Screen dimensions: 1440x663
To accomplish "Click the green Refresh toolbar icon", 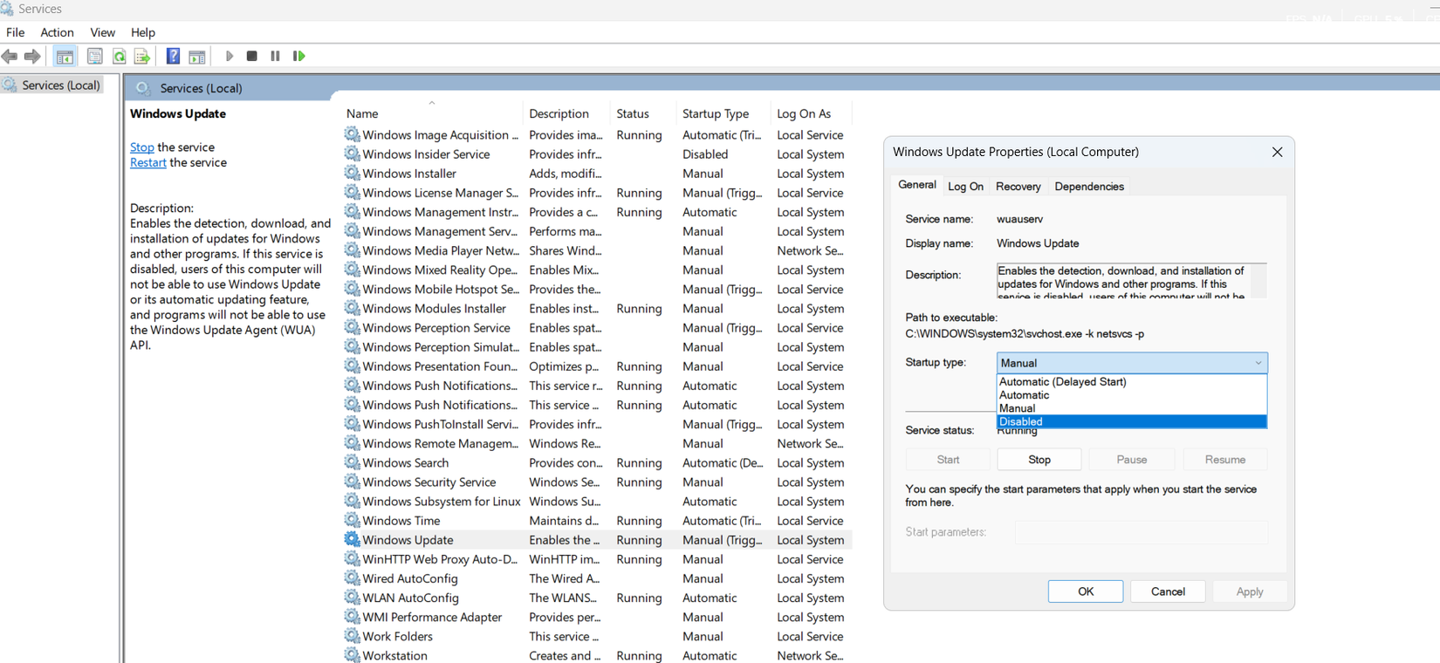I will click(119, 57).
